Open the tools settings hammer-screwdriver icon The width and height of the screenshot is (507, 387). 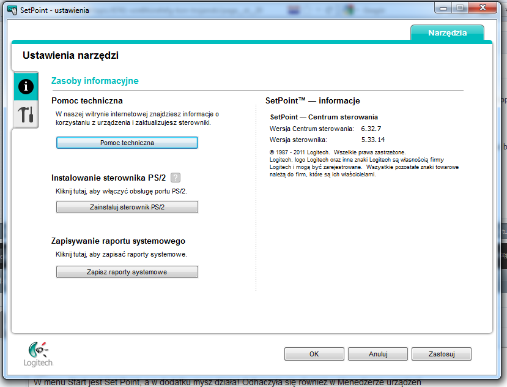(26, 115)
